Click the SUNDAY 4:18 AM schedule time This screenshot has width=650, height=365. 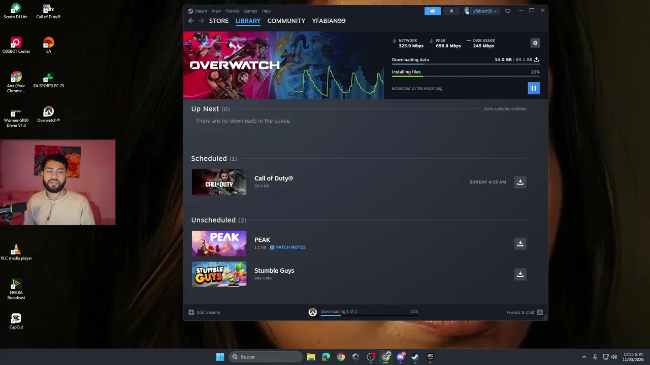click(x=487, y=182)
